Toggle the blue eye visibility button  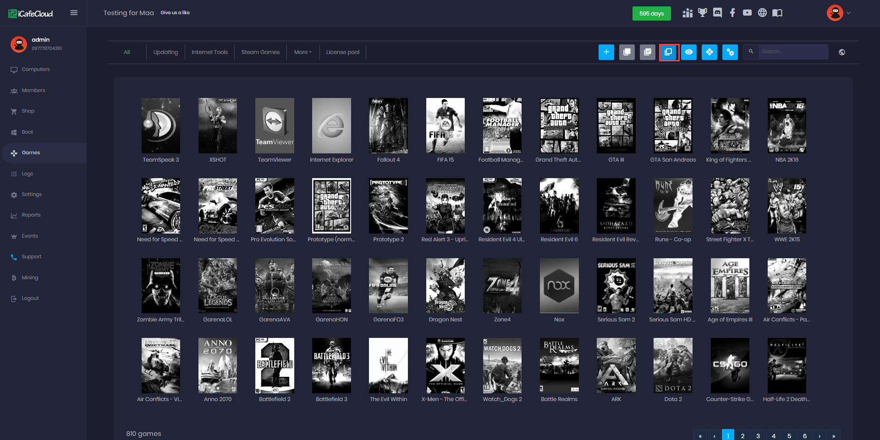(x=689, y=52)
